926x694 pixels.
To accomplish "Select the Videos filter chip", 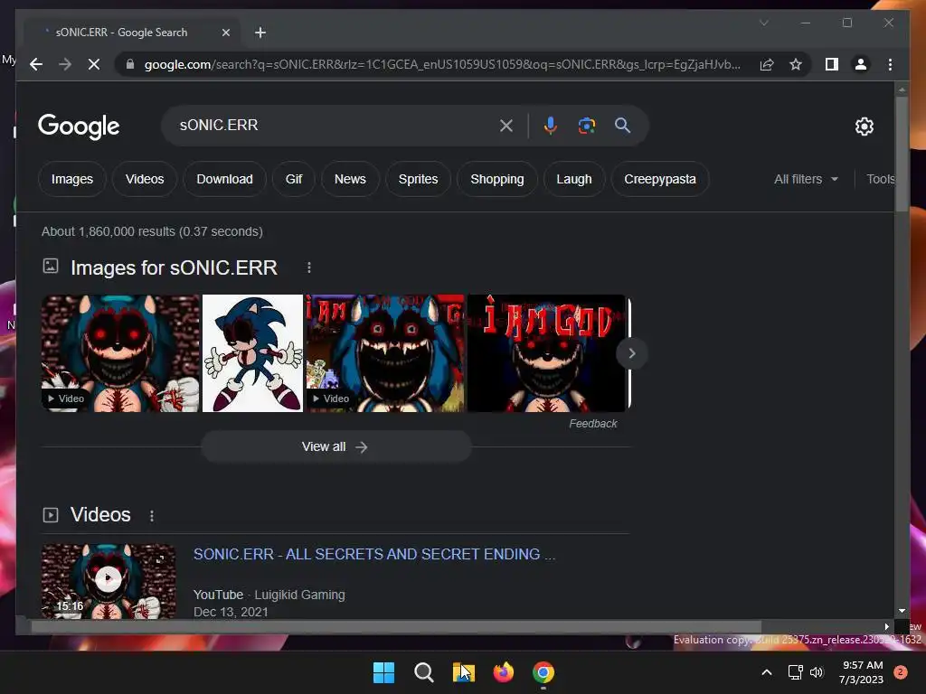I will [x=145, y=179].
